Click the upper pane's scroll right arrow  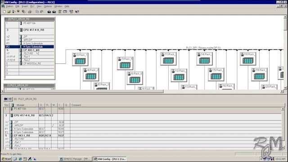point(282,91)
